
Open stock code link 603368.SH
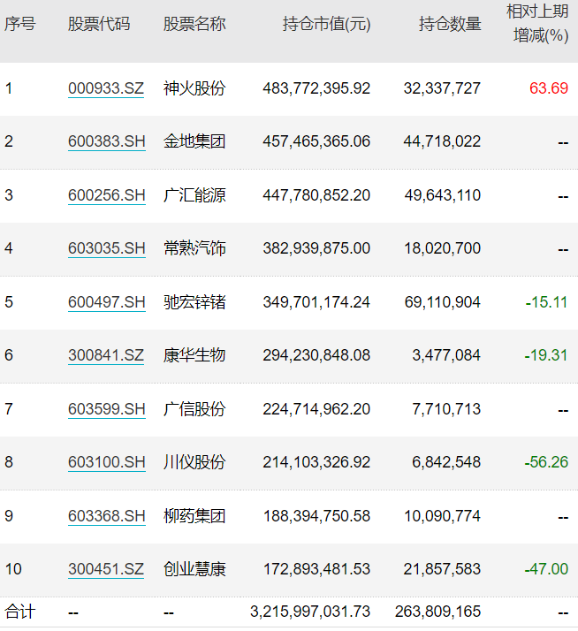click(x=107, y=516)
